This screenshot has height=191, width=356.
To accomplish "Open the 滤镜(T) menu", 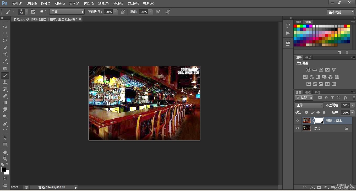I will (103, 4).
